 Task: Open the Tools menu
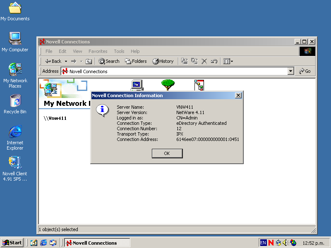119,51
